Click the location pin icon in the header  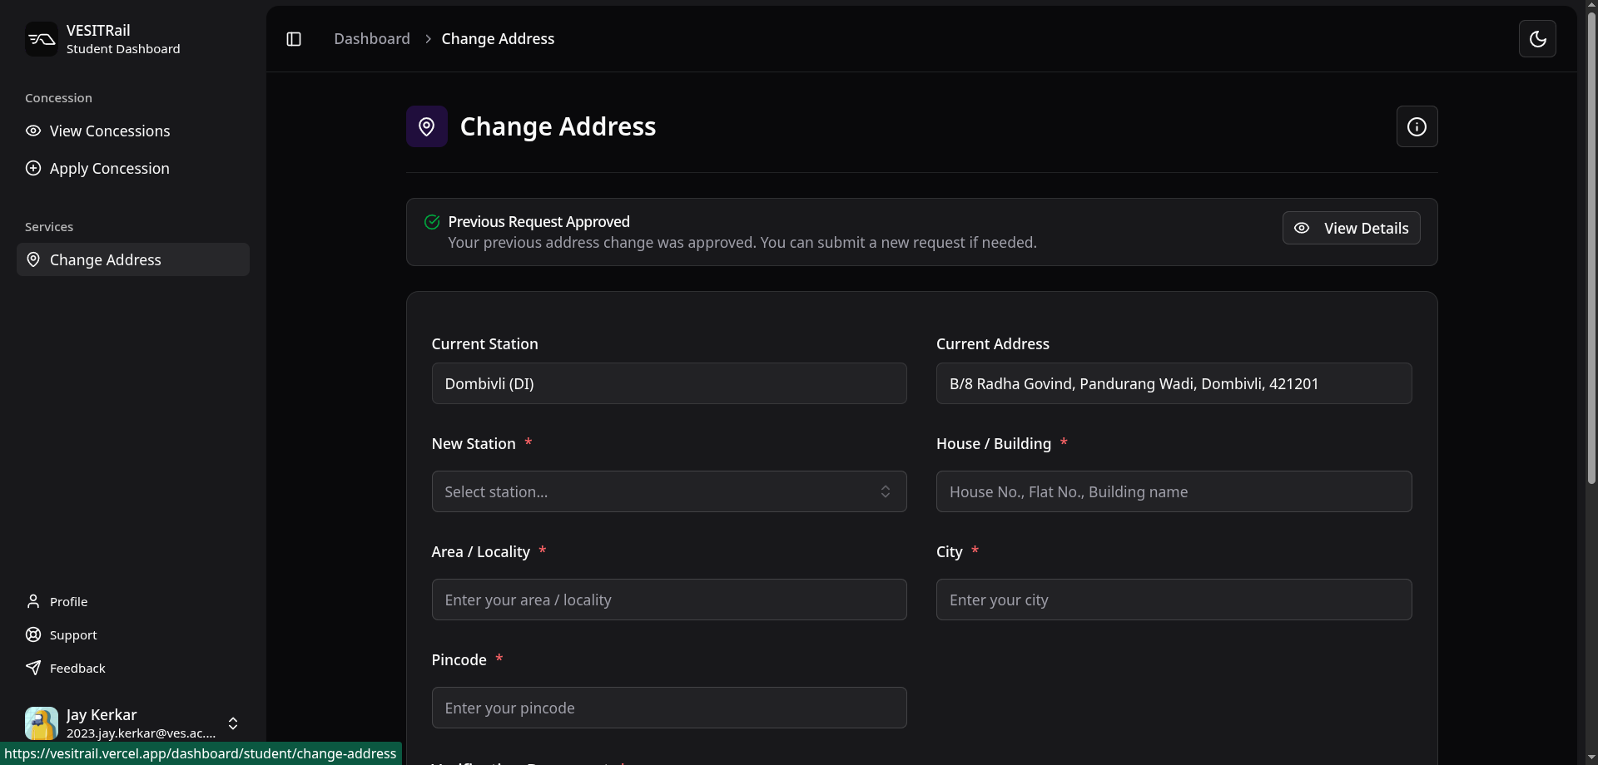(x=426, y=126)
